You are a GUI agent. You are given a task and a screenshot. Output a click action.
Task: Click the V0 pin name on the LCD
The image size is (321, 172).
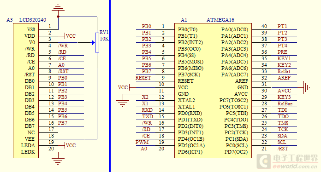32,42
